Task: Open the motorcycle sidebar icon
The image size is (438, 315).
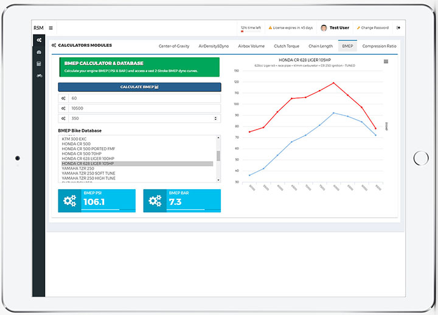Action: [39, 75]
